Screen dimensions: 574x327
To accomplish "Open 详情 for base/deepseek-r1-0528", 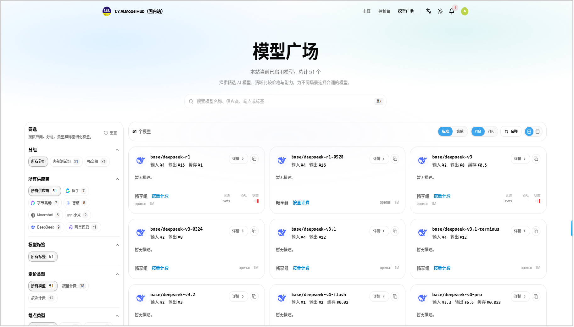I will pos(379,159).
